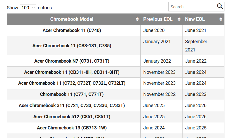Sort by Chromebook Model column arrows

(x=137, y=19)
